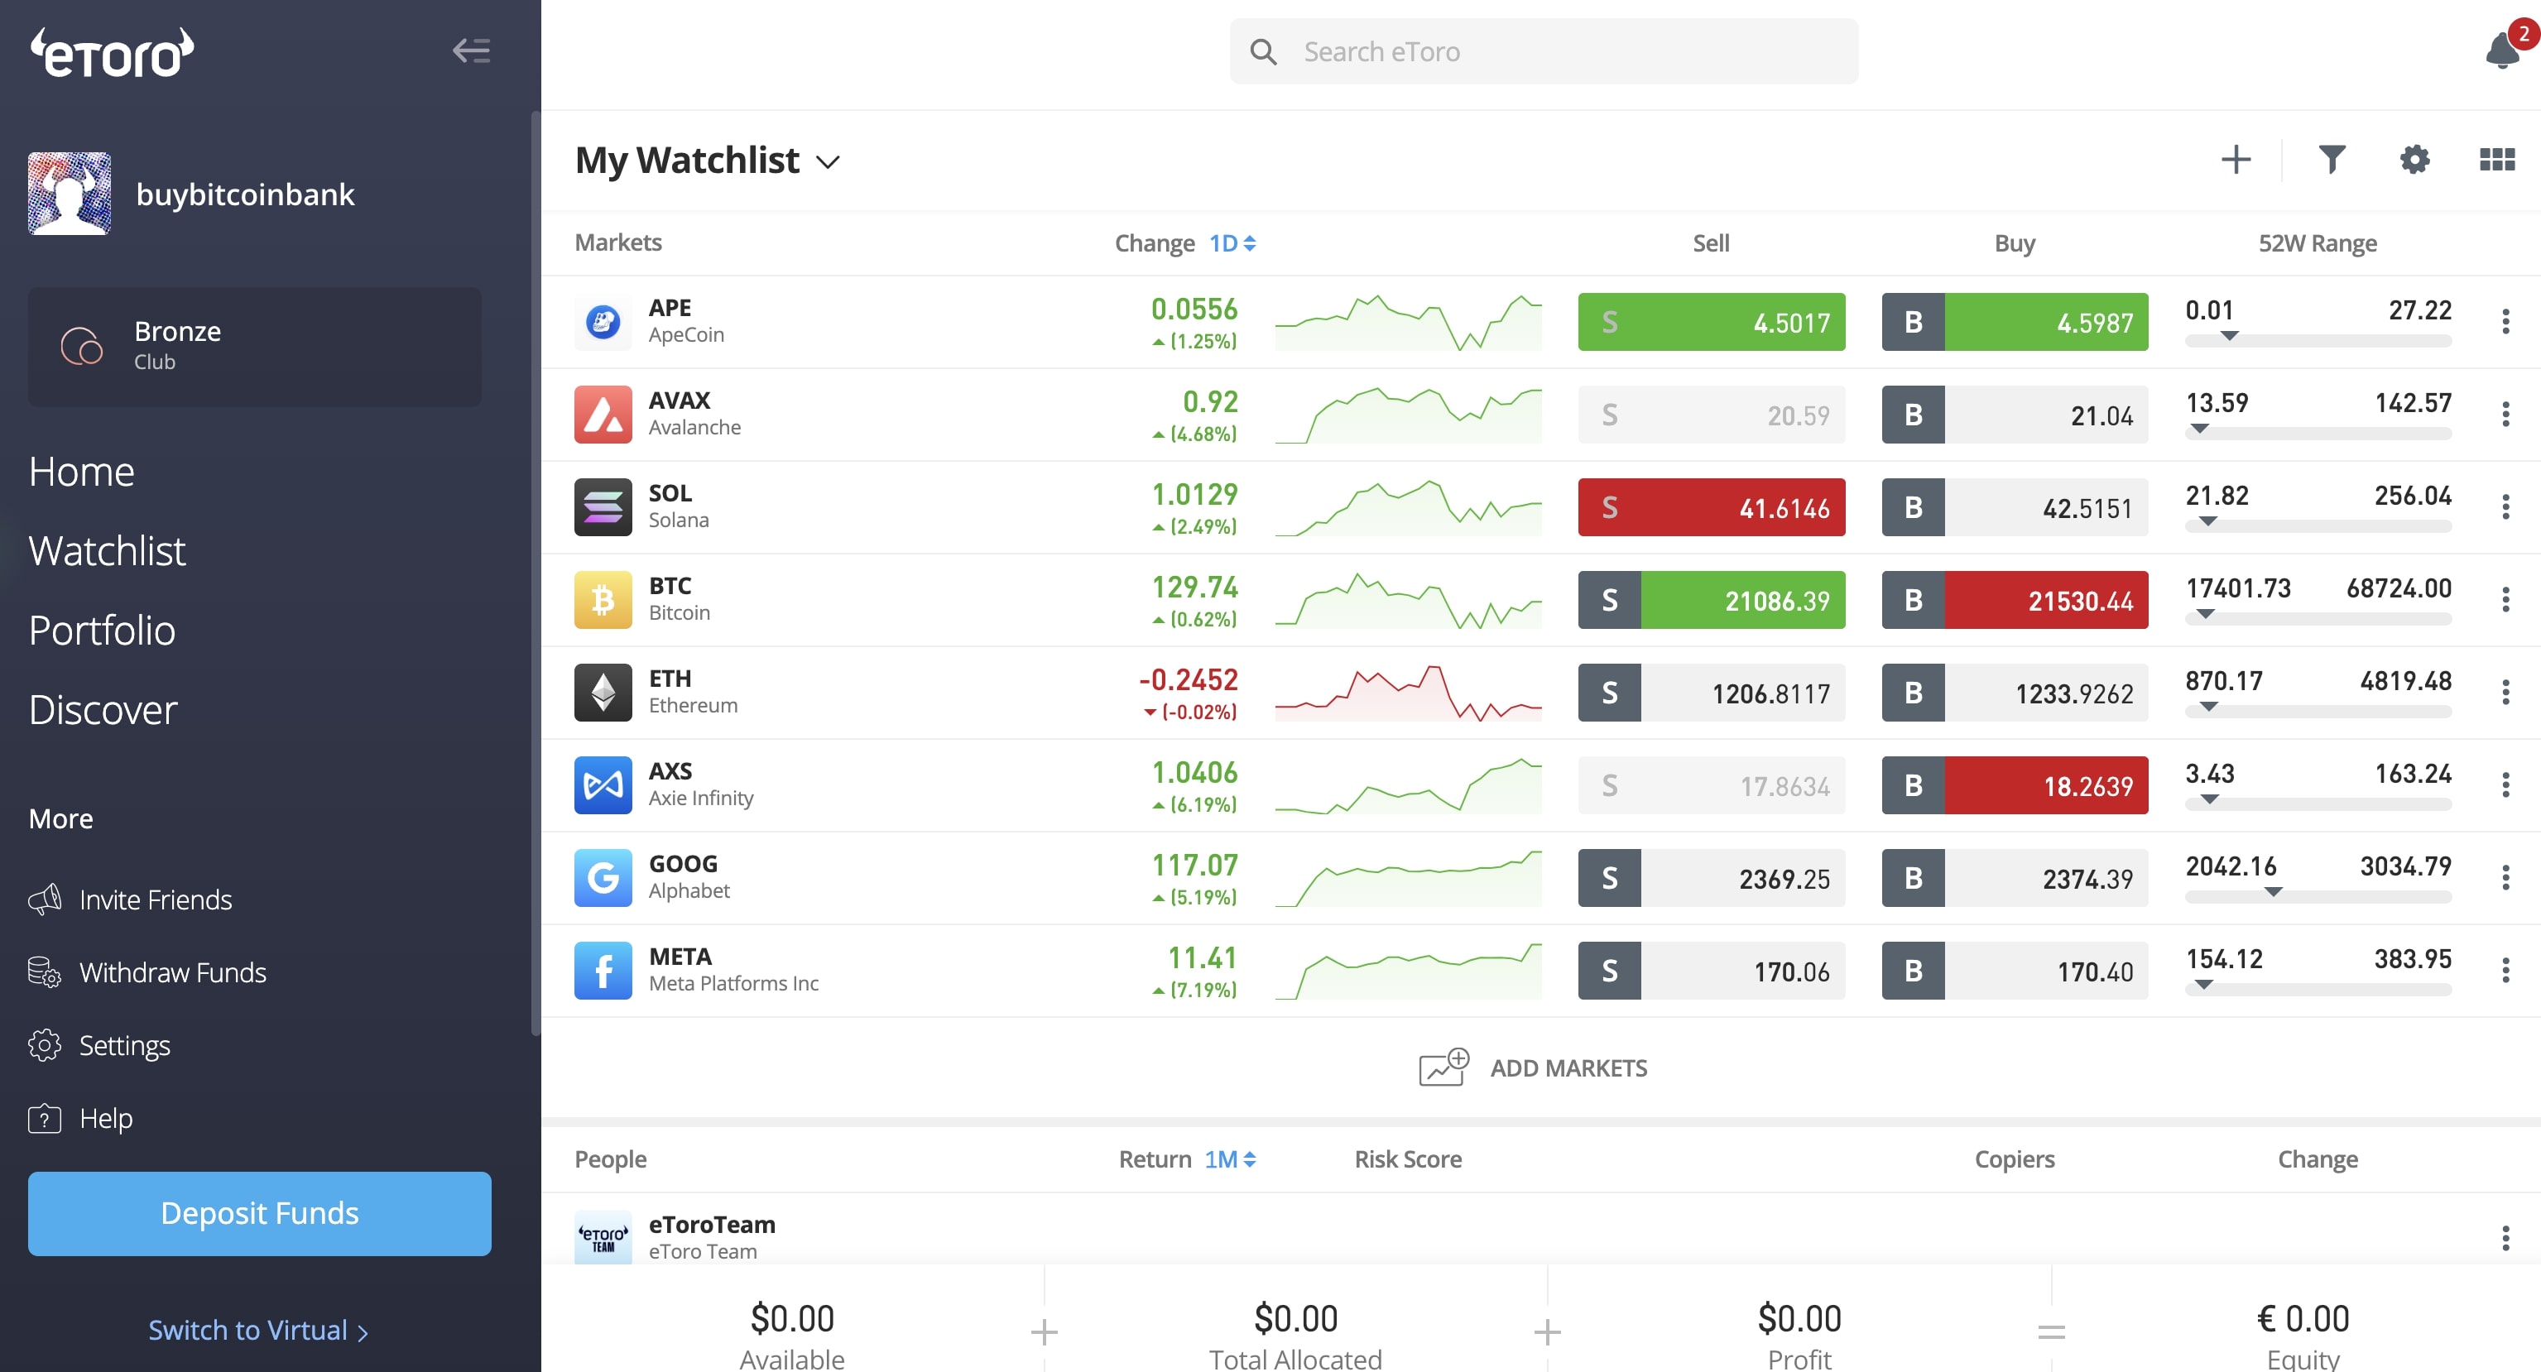2541x1372 pixels.
Task: Click the buybitcoinbank profile avatar
Action: [69, 194]
